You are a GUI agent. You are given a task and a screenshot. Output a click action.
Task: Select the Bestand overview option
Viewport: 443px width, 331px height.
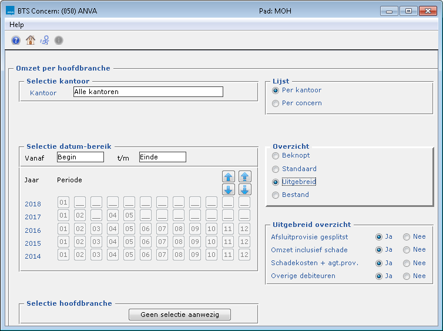[x=276, y=195]
